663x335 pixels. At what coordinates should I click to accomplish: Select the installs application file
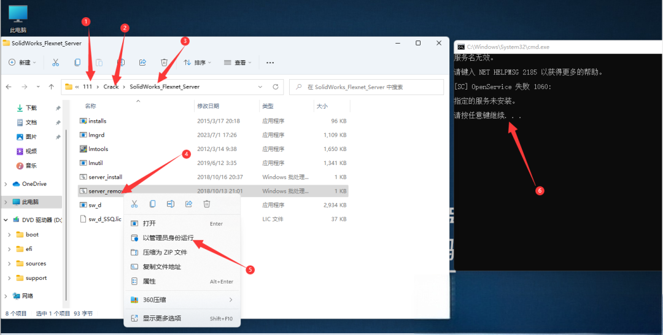[x=97, y=121]
